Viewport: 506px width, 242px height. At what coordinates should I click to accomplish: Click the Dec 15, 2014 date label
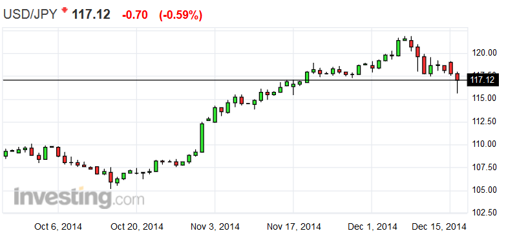[439, 226]
